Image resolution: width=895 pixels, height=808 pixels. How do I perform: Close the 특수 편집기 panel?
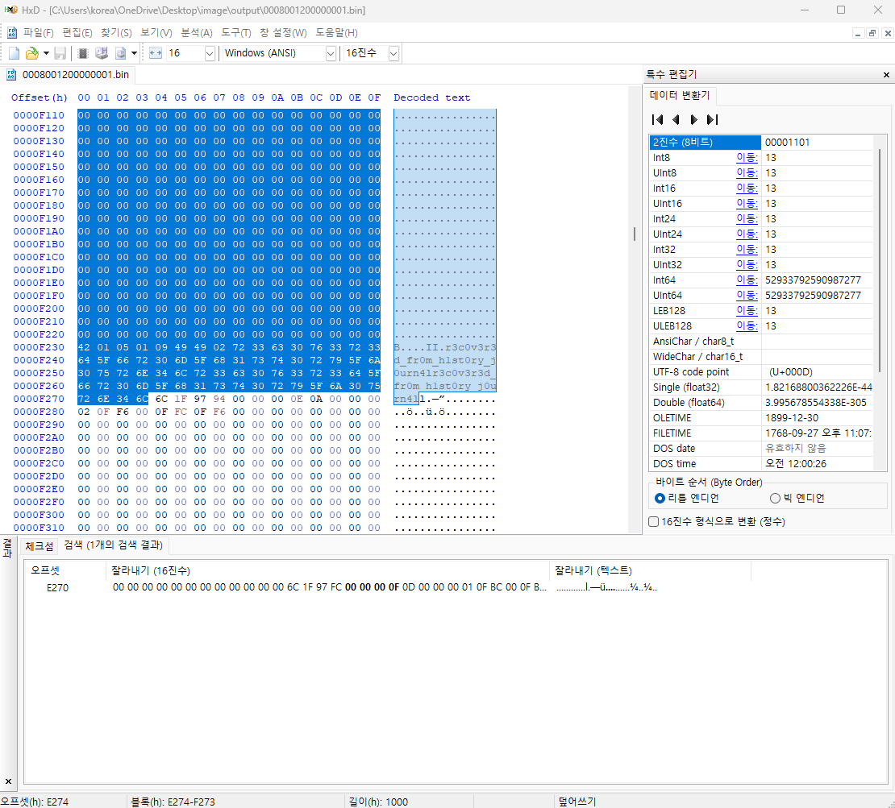[x=886, y=74]
